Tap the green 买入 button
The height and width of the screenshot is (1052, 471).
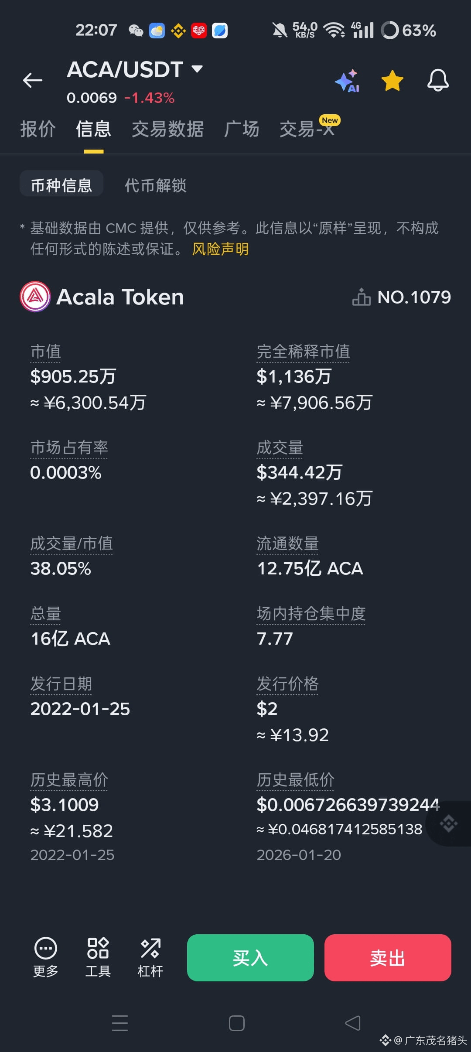point(250,958)
